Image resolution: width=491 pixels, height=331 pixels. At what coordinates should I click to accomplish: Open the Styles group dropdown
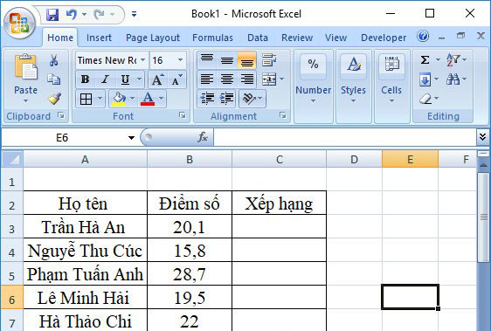pos(353,86)
